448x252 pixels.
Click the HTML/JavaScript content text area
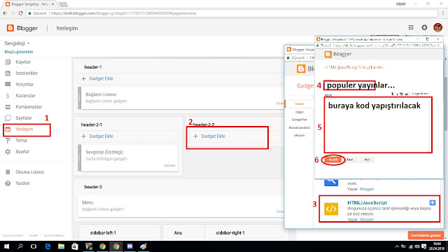[378, 125]
